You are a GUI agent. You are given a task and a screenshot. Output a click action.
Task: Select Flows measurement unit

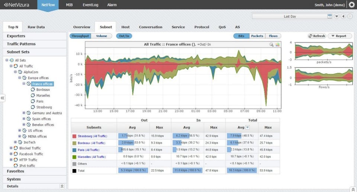tap(273, 36)
